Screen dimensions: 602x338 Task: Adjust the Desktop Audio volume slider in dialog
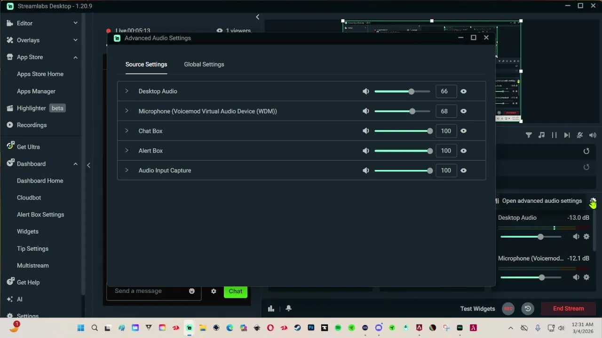click(x=402, y=92)
